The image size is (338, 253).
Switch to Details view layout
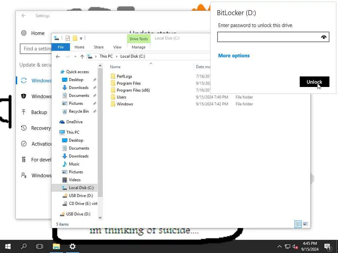tap(298, 224)
